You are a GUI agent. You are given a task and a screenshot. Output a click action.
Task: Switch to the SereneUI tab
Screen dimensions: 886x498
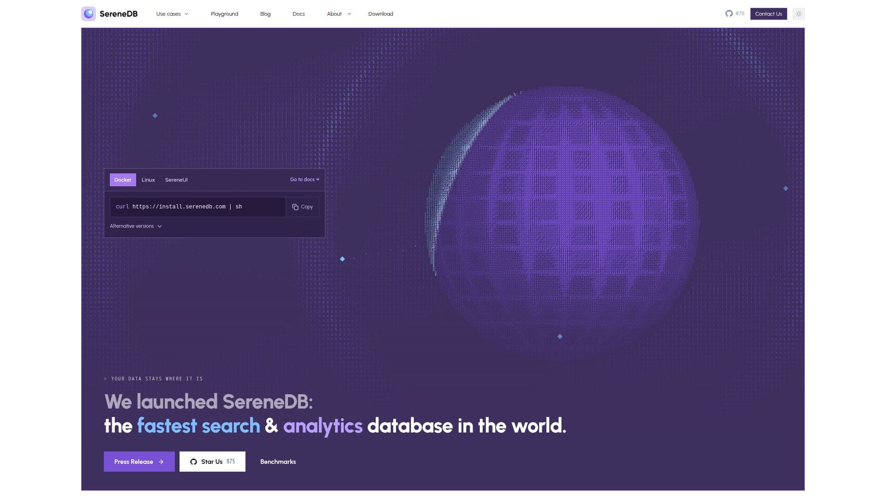tap(176, 180)
